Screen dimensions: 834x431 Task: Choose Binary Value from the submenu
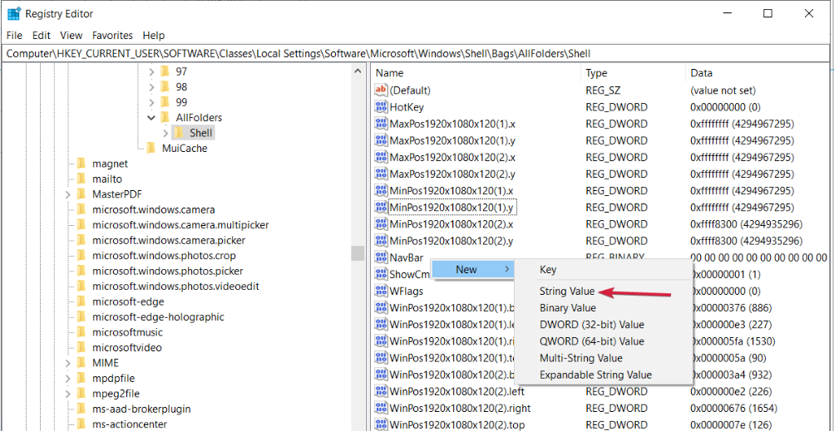pos(603,308)
